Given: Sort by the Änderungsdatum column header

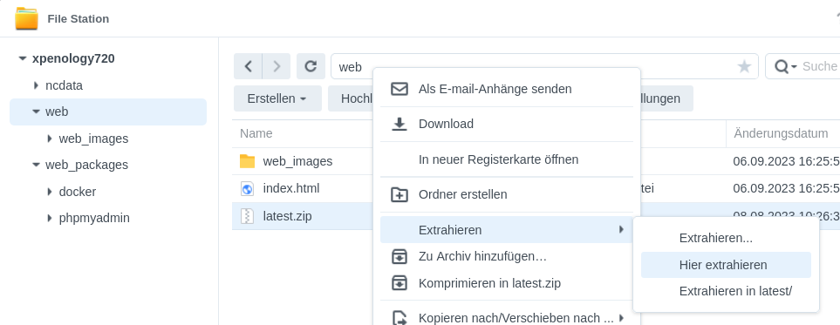Looking at the screenshot, I should coord(781,133).
